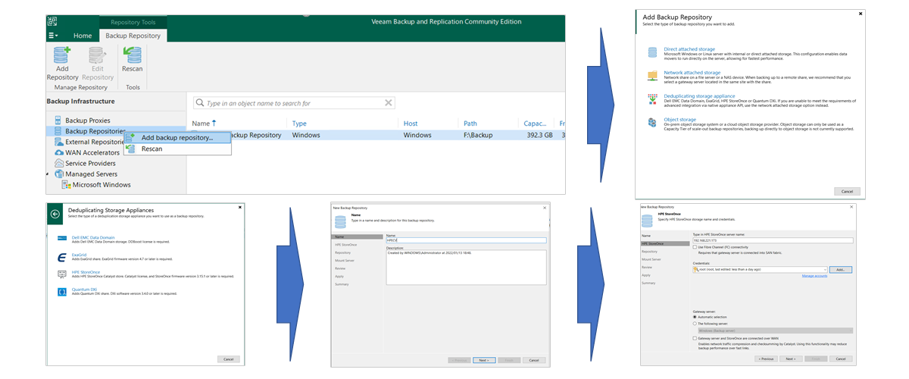Open the main application menu dropdown

coord(52,36)
